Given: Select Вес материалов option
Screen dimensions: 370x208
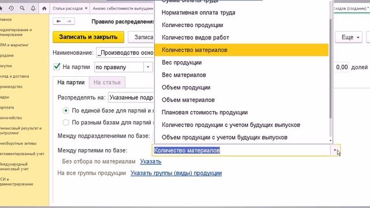Looking at the screenshot, I should [242, 75].
